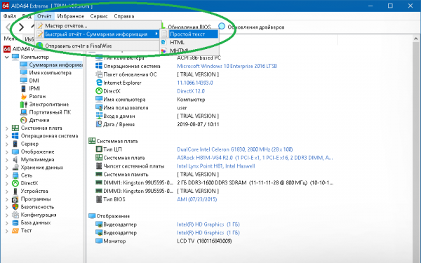Expand the Безопасность tree node

pyautogui.click(x=7, y=207)
